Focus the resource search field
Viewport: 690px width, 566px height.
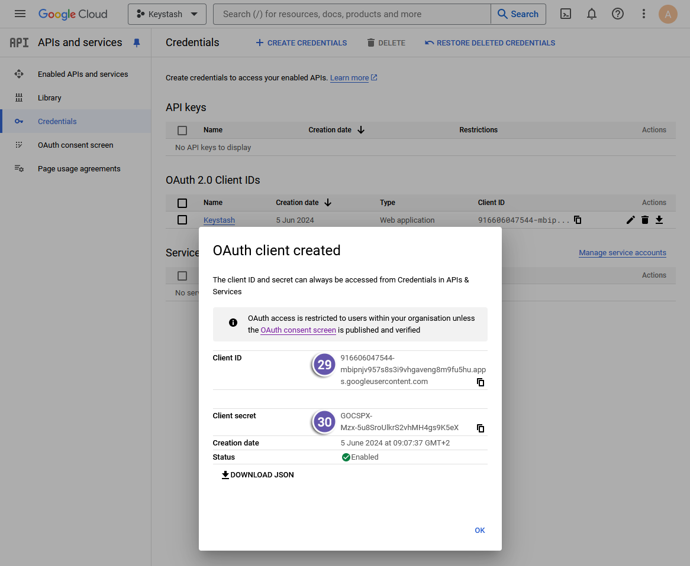pos(352,14)
